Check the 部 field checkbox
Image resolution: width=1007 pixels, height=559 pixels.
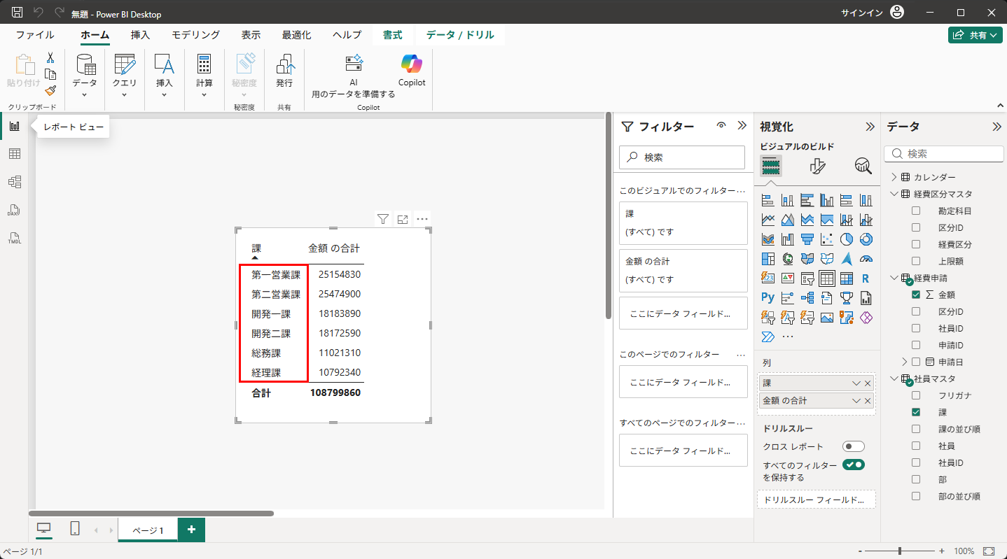(x=916, y=479)
